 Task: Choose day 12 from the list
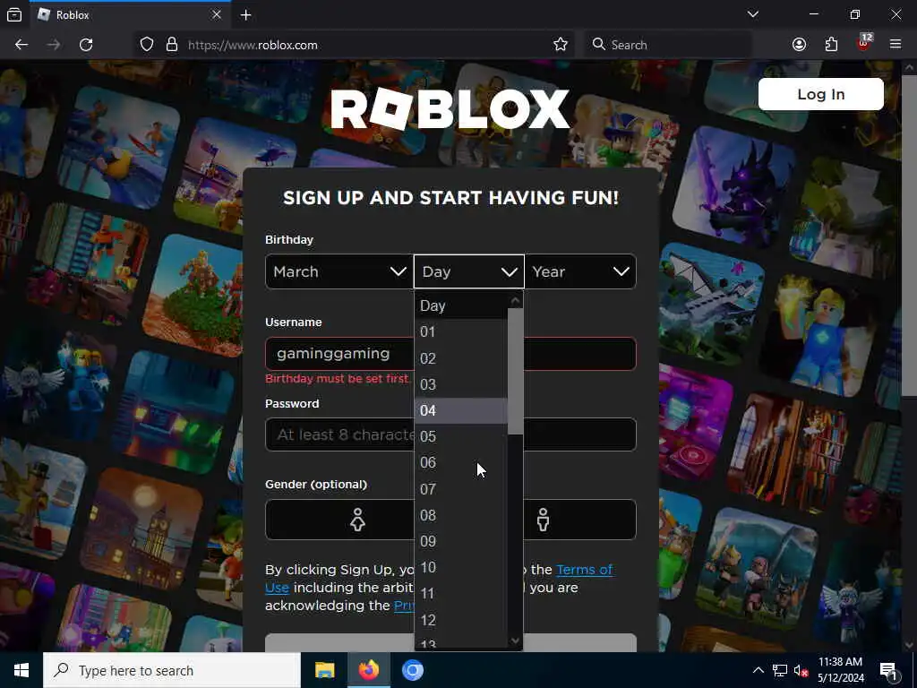461,620
